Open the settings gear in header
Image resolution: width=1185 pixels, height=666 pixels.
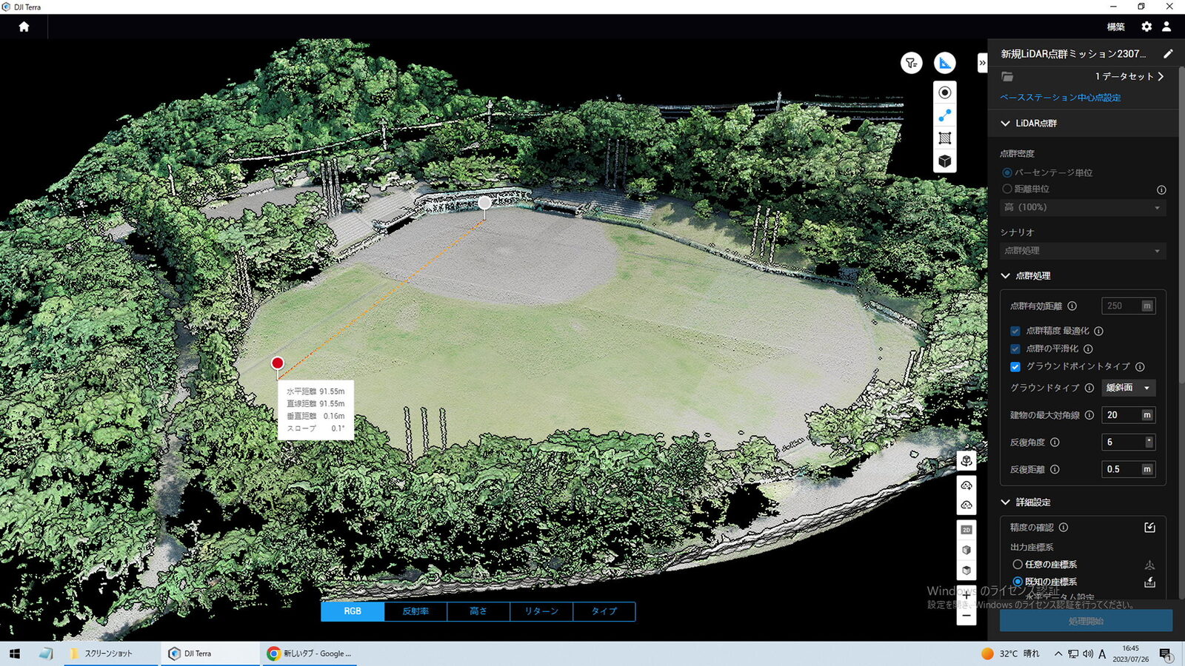1146,27
